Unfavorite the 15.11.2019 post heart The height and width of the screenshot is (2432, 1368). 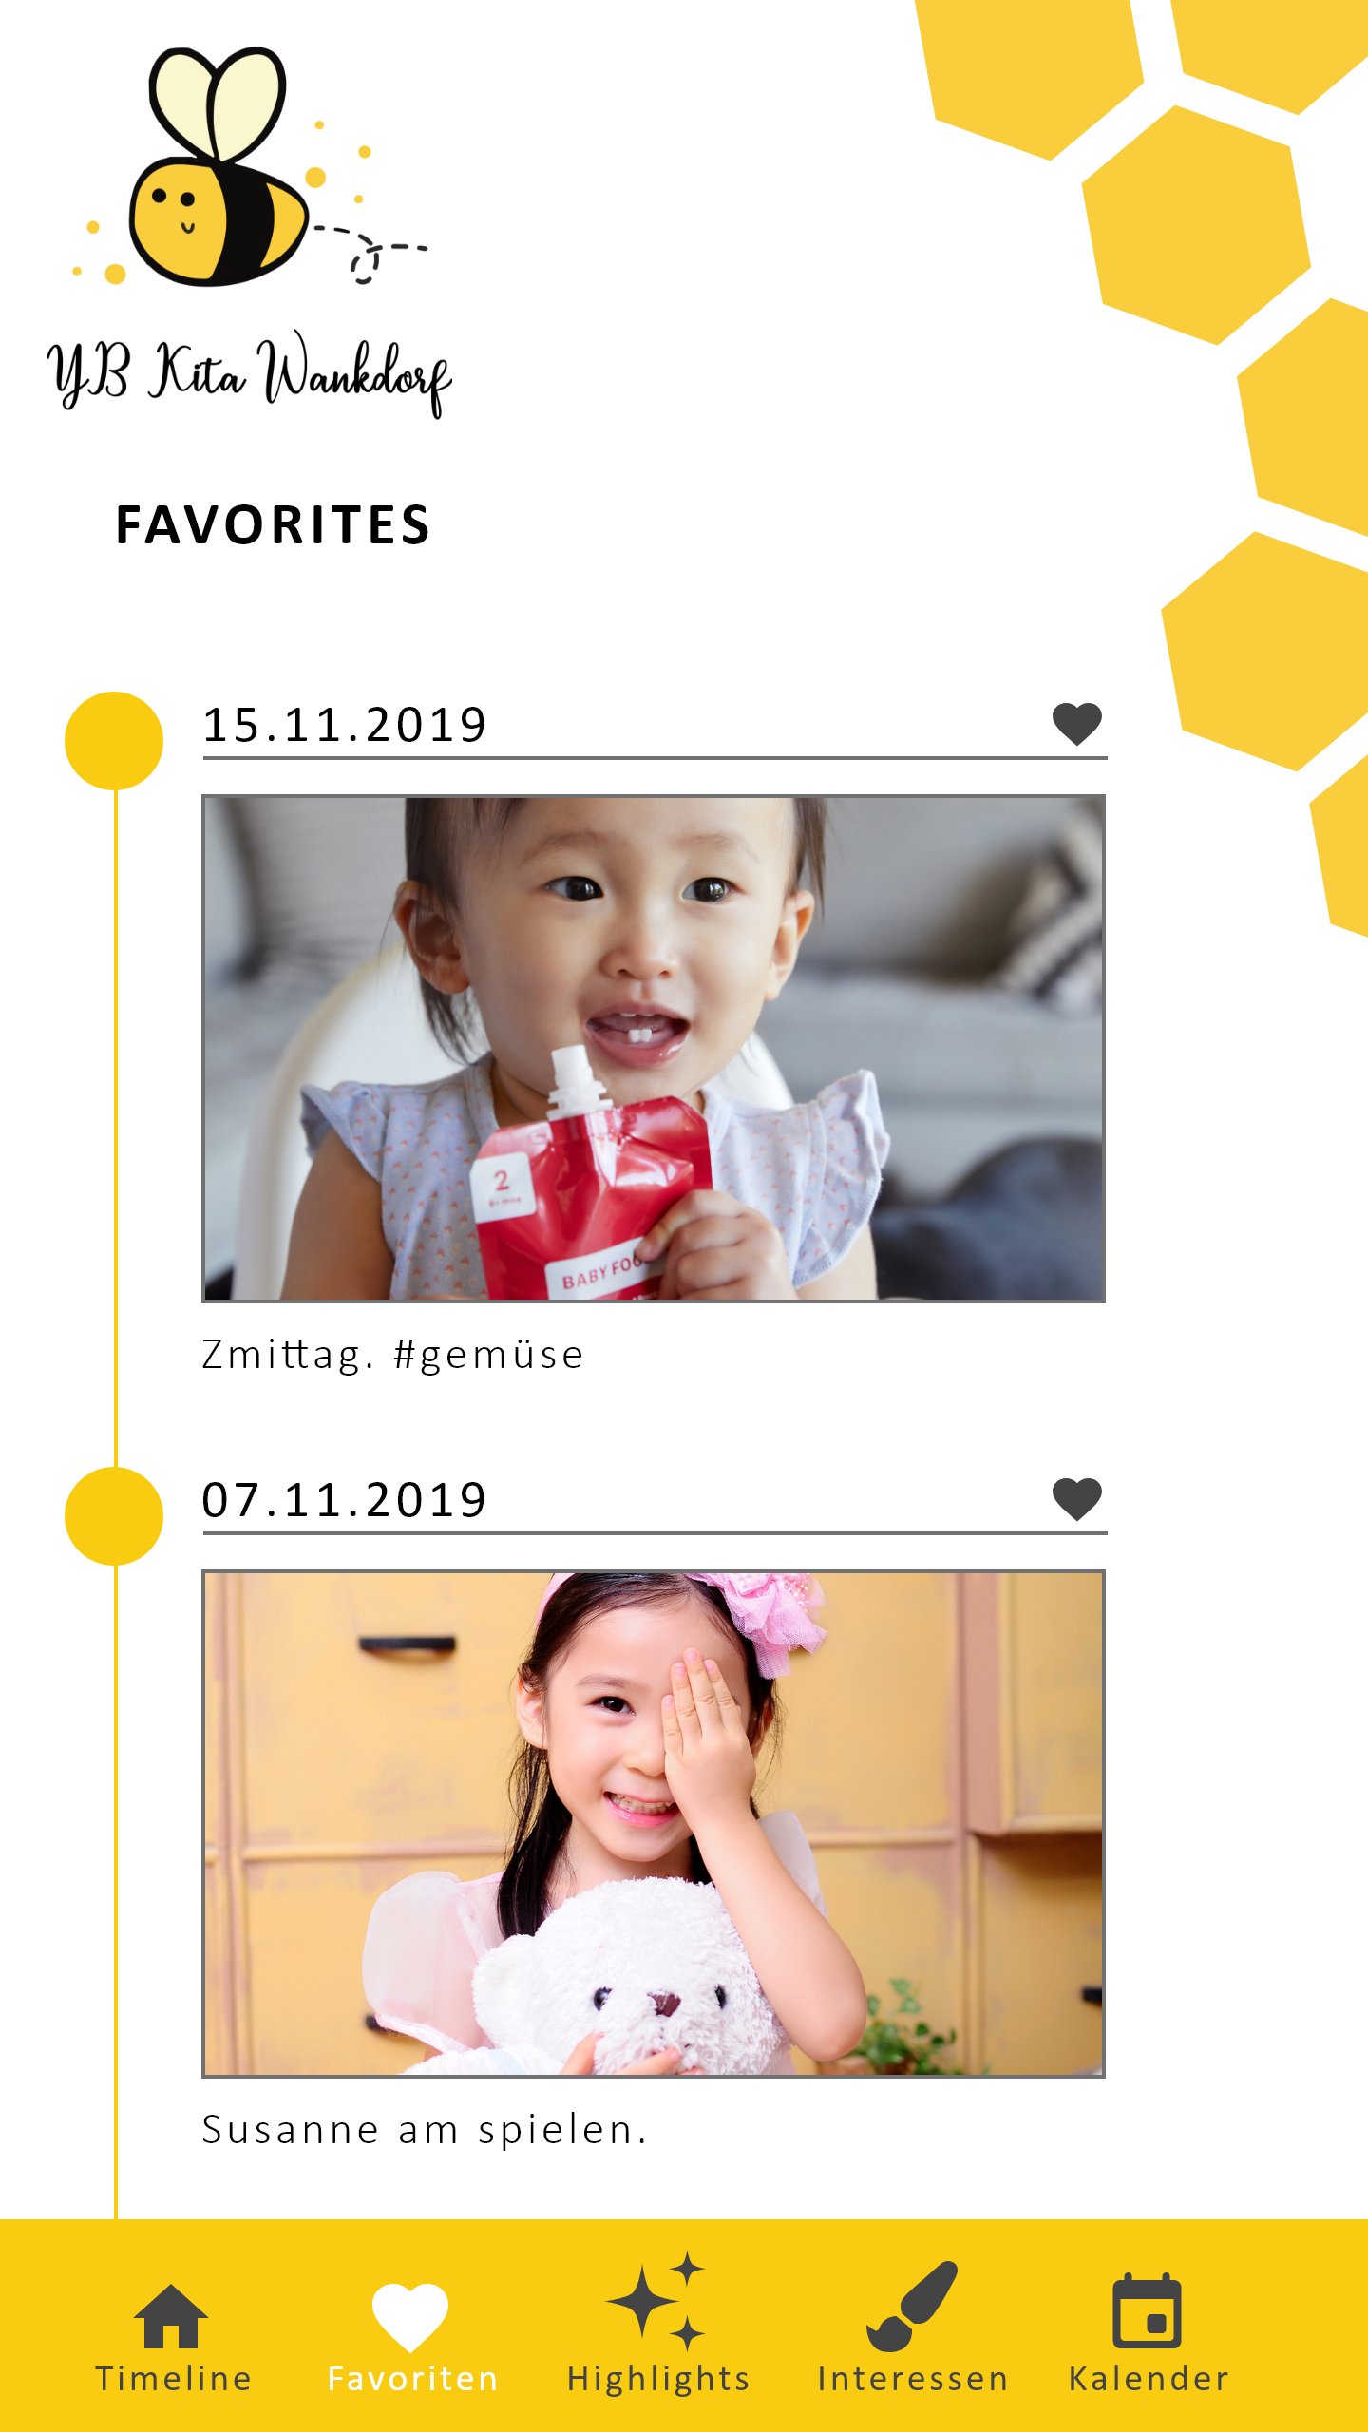[x=1077, y=725]
